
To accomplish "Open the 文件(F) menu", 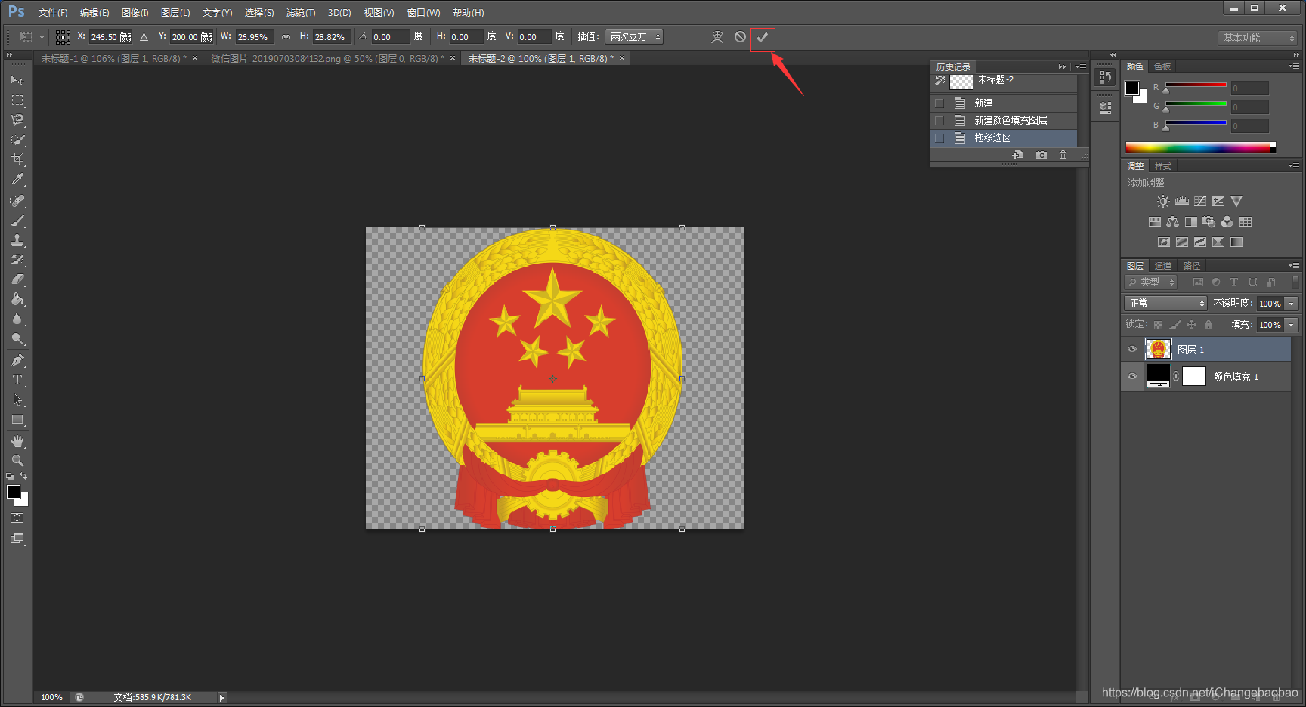I will click(x=53, y=13).
